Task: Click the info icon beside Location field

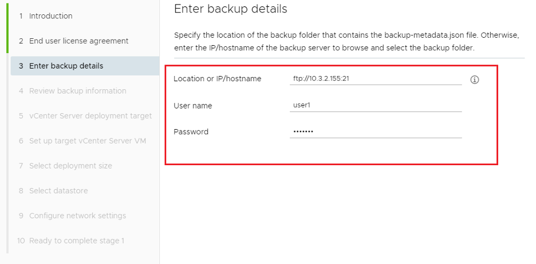Action: [474, 79]
